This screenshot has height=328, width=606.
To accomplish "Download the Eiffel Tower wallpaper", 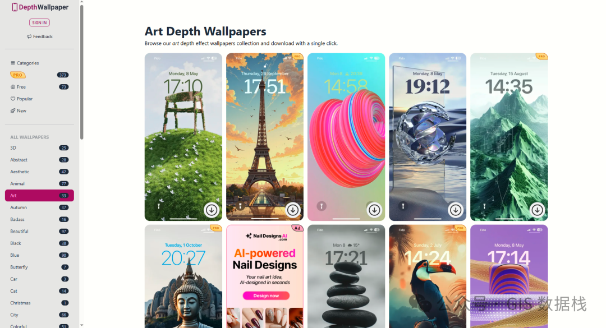I will 292,210.
